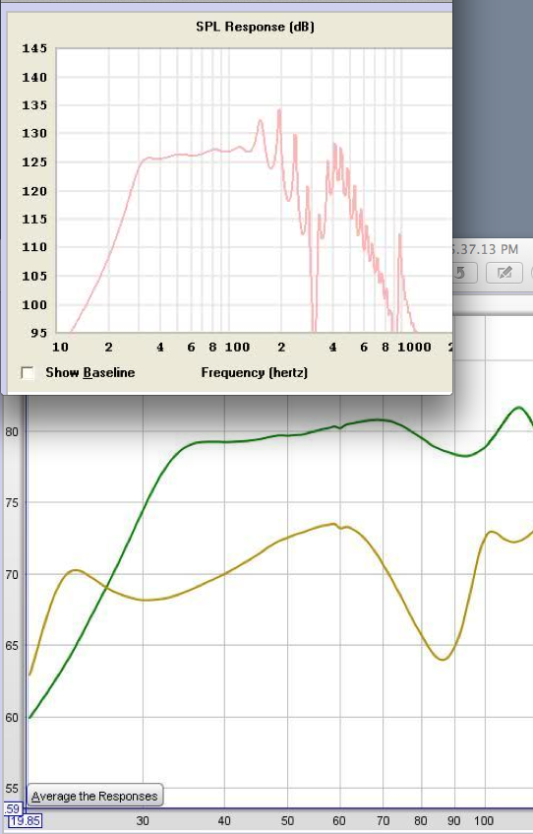Click the 'Frequency (hertz)' axis label
This screenshot has height=834, width=533.
[x=255, y=373]
